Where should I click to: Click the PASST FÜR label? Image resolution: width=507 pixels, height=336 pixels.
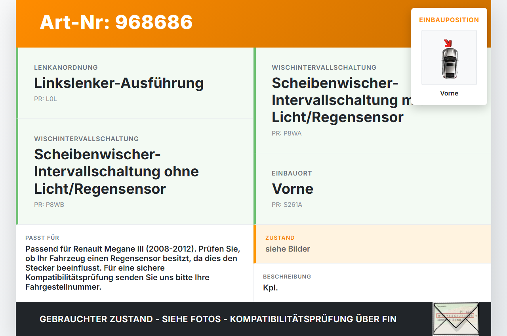42,238
